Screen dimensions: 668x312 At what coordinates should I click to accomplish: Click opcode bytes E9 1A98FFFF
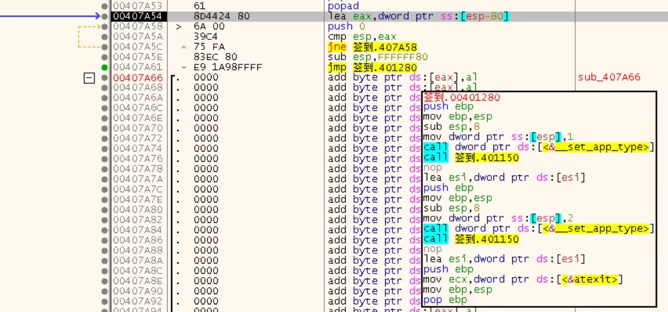228,67
